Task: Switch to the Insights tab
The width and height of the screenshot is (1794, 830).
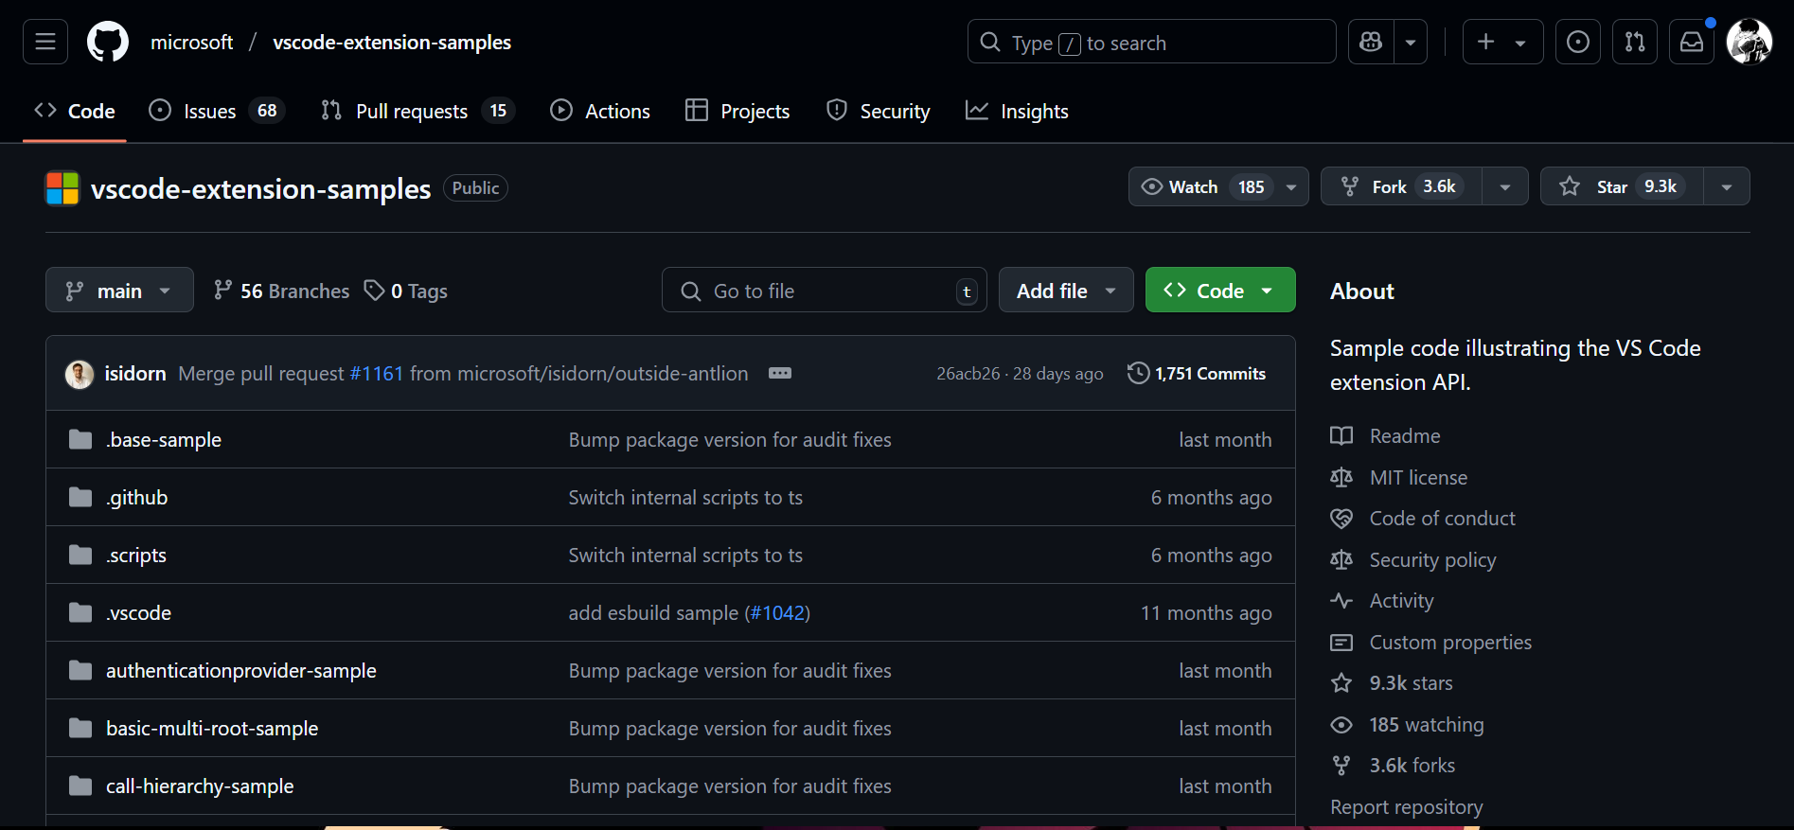Action: click(x=1017, y=111)
